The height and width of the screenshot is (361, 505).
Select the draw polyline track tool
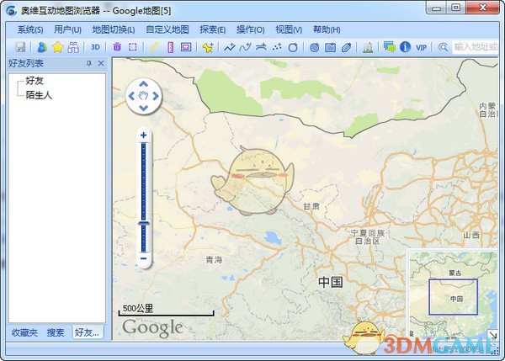pos(230,47)
